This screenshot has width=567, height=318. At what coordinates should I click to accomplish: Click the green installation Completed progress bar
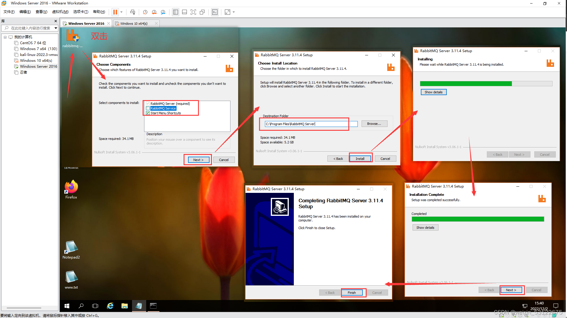(x=477, y=219)
